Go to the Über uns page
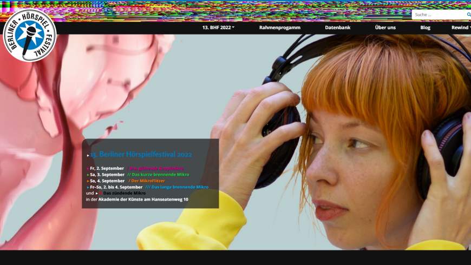 tap(385, 28)
